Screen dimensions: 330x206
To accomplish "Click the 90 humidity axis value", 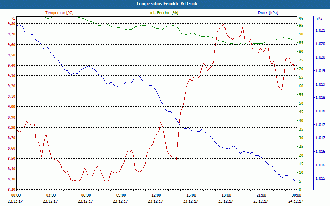I will tap(301, 34).
